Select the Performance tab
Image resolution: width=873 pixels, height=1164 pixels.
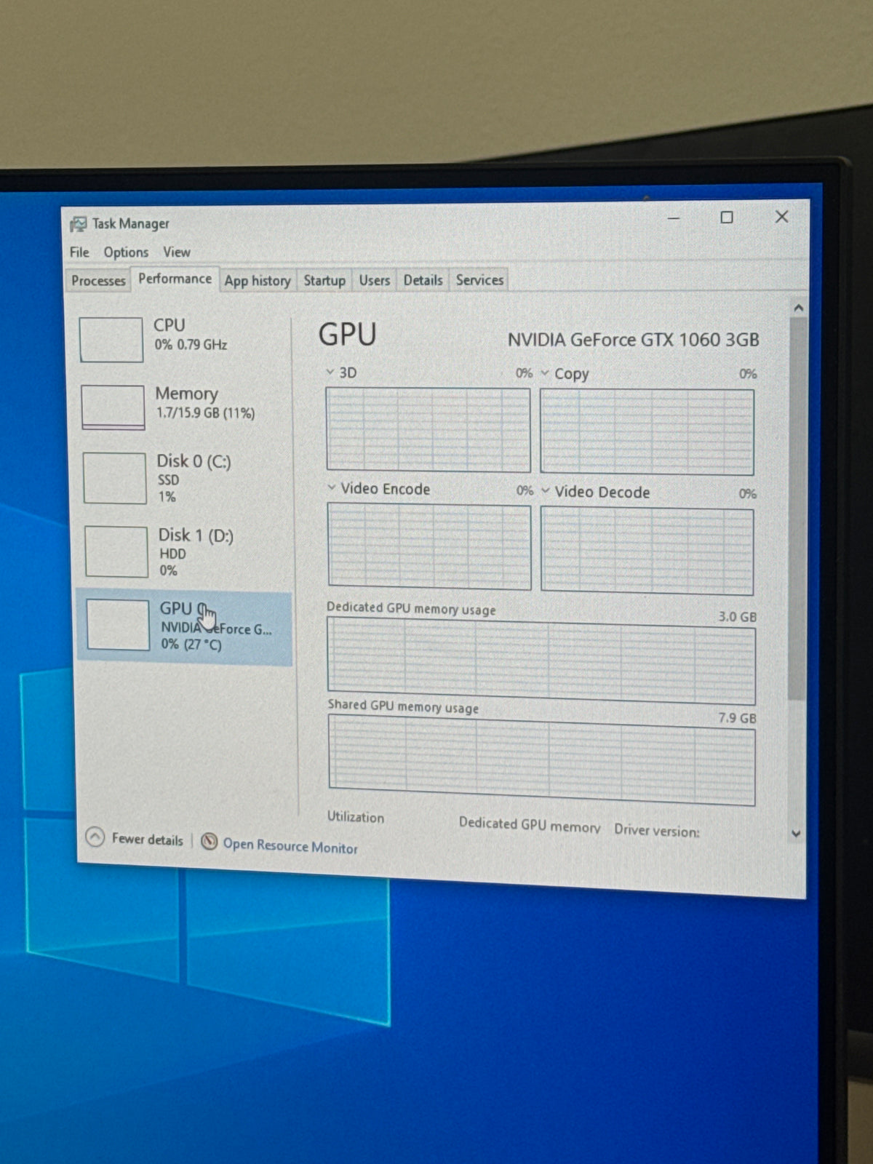tap(175, 279)
